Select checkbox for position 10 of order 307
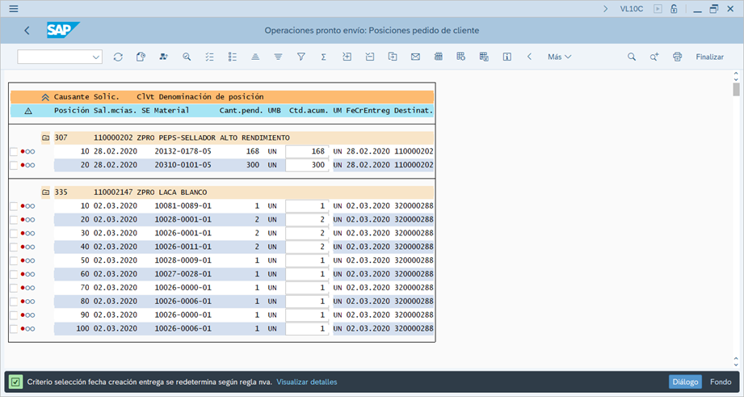The image size is (744, 397). 14,151
